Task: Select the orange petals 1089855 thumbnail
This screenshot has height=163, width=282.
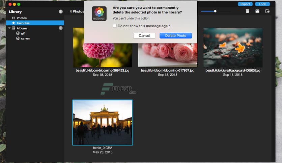Action: [x=233, y=47]
